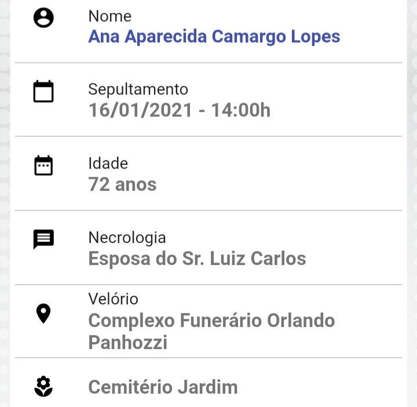Open the Ana Aparecida Camargo Lopes name link

tap(214, 37)
